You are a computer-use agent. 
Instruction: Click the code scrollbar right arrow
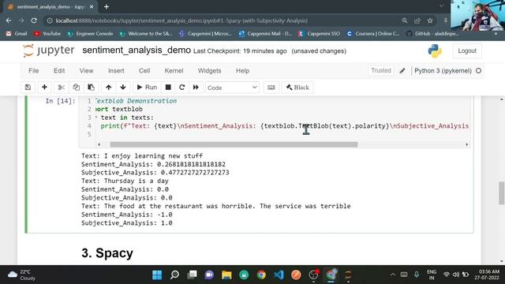(x=466, y=144)
